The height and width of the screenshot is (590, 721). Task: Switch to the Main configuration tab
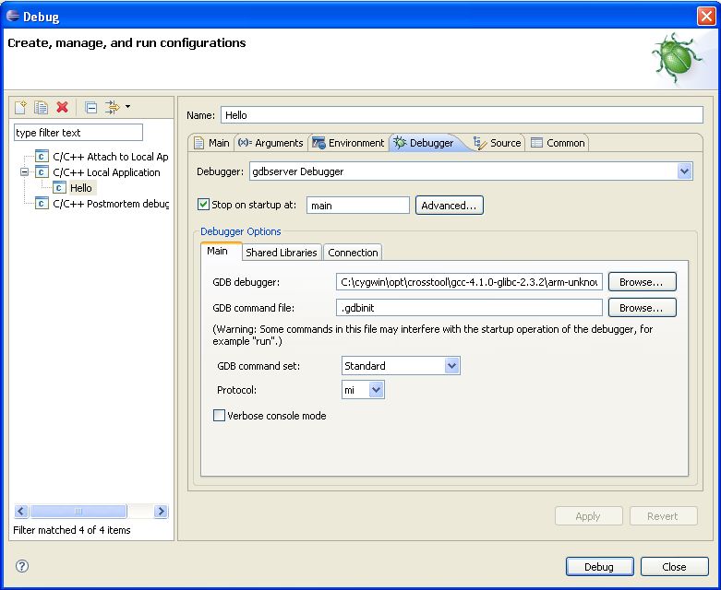click(212, 143)
